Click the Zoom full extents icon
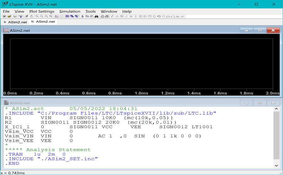The width and height of the screenshot is (283, 175). pyautogui.click(x=51, y=16)
